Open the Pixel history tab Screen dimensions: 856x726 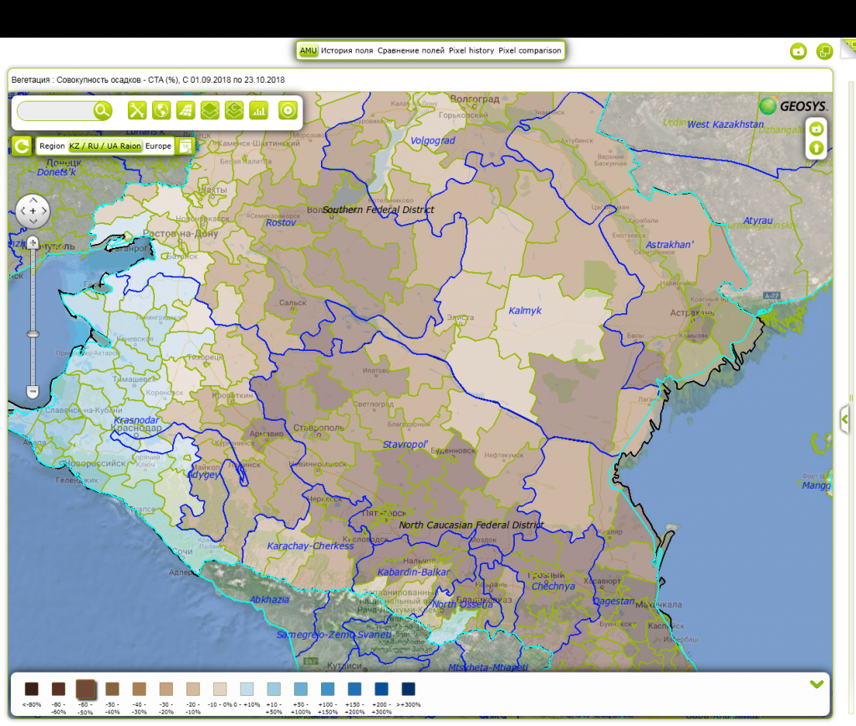coord(471,51)
